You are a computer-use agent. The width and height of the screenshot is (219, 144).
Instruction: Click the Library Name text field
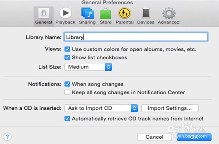click(135, 37)
